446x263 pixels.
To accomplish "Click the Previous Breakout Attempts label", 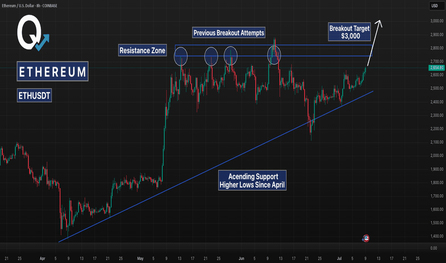I will pos(229,33).
